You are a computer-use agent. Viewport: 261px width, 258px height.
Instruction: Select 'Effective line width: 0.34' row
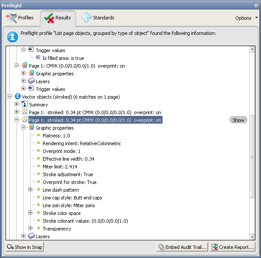(68, 159)
